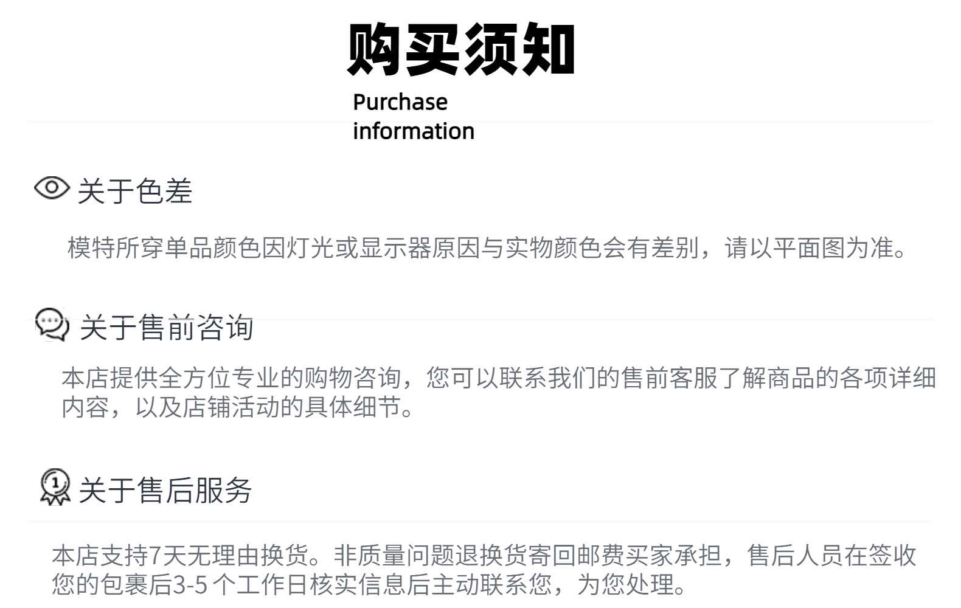This screenshot has width=961, height=608.
Task: Click the phrase 模特所穿单品 in the color note
Action: [x=140, y=248]
